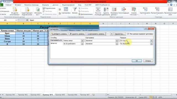This screenshot has height=99, width=177.
Task: Select cell 'Сестра' in column A
Action: 7,41
